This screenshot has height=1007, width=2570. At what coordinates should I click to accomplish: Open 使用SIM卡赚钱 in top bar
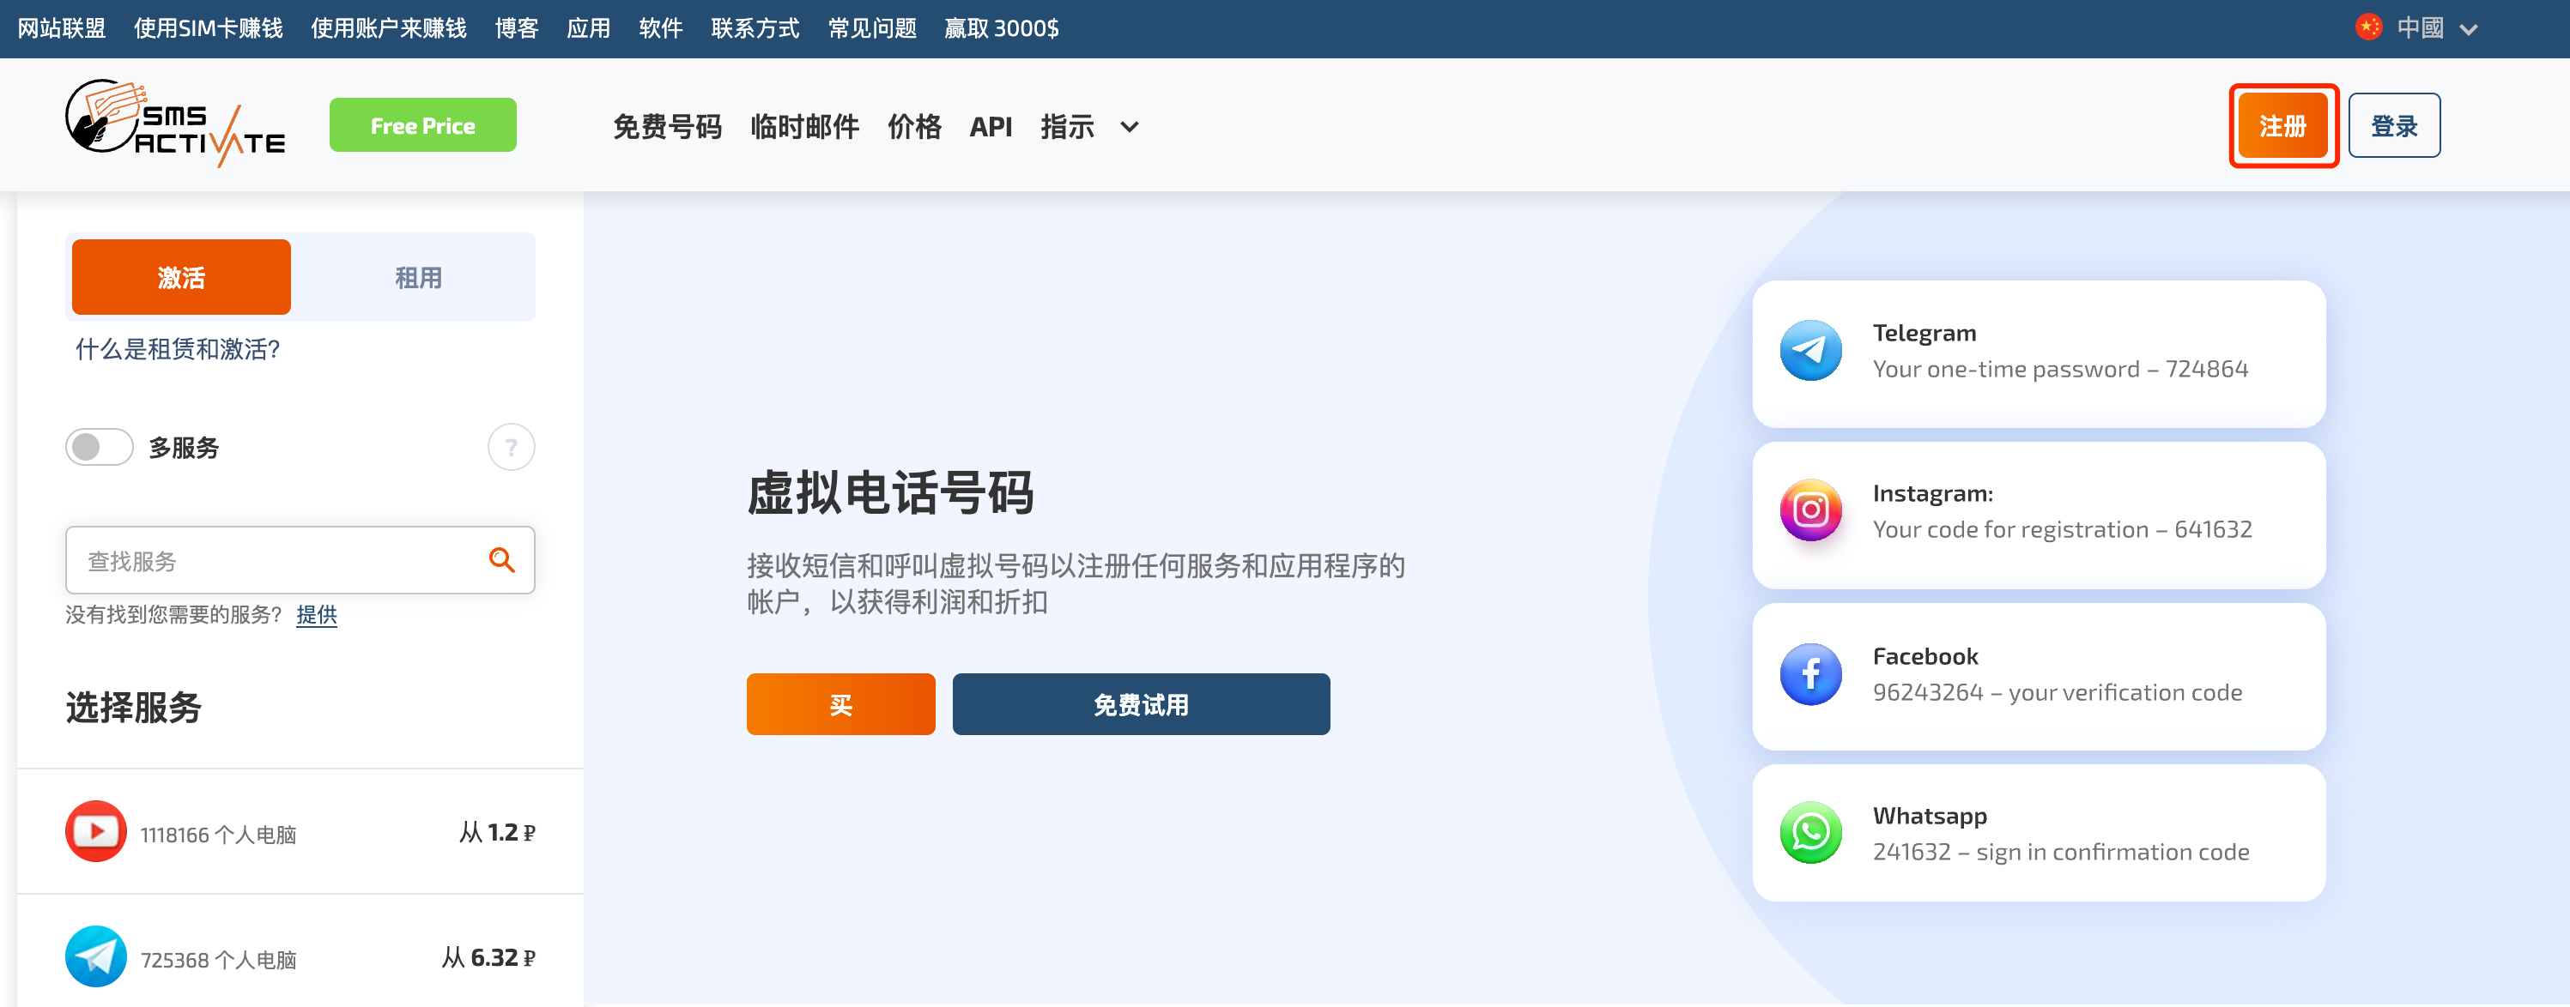click(209, 28)
